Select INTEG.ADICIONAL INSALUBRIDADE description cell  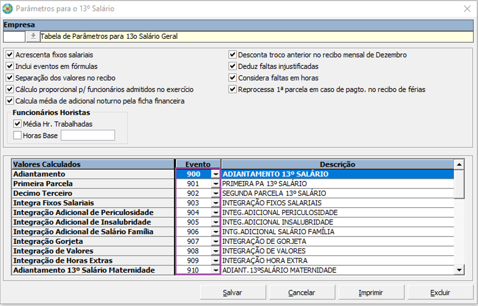[337, 222]
